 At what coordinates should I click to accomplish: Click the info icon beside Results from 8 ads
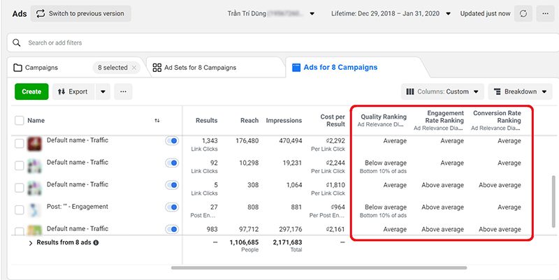[96, 242]
